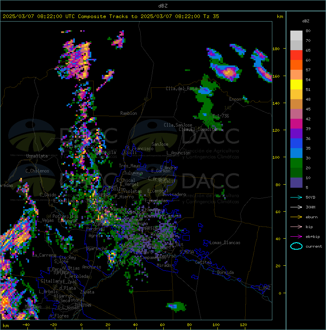Pick the red 60-65 dBZ color swatch
This screenshot has height=330, width=326.
pos(296,55)
